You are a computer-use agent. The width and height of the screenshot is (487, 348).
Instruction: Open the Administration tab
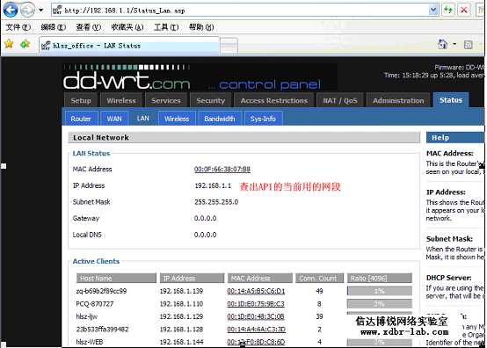click(x=398, y=100)
